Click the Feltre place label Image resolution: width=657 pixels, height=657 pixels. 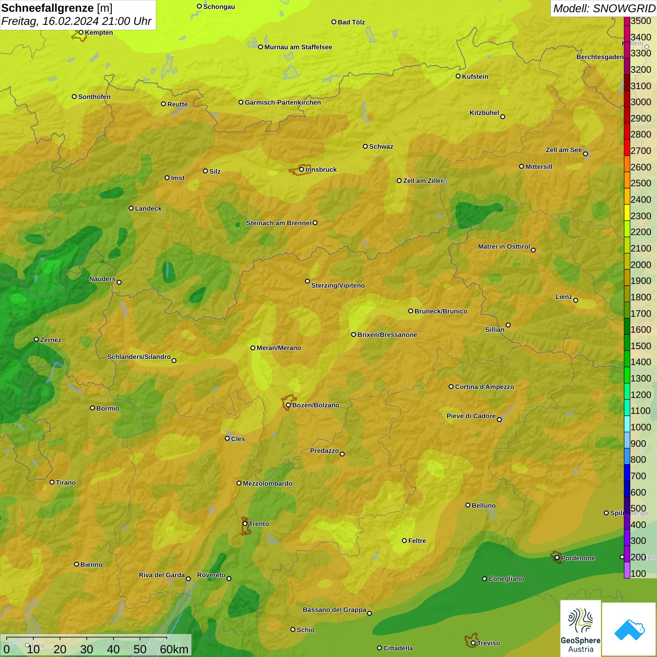click(417, 541)
